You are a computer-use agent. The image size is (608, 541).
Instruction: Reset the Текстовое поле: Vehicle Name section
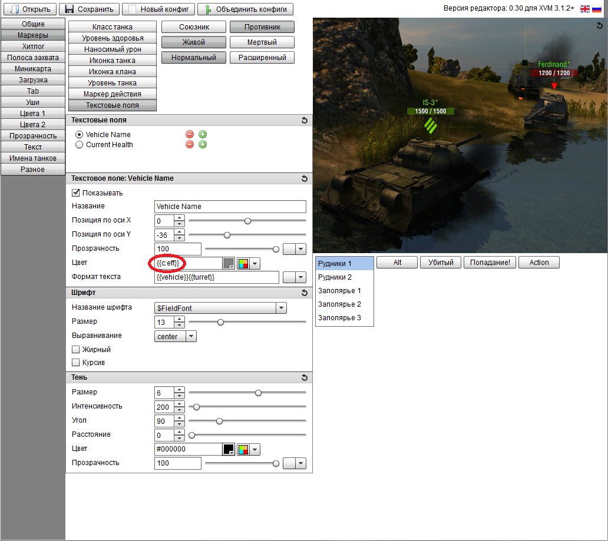pyautogui.click(x=305, y=178)
